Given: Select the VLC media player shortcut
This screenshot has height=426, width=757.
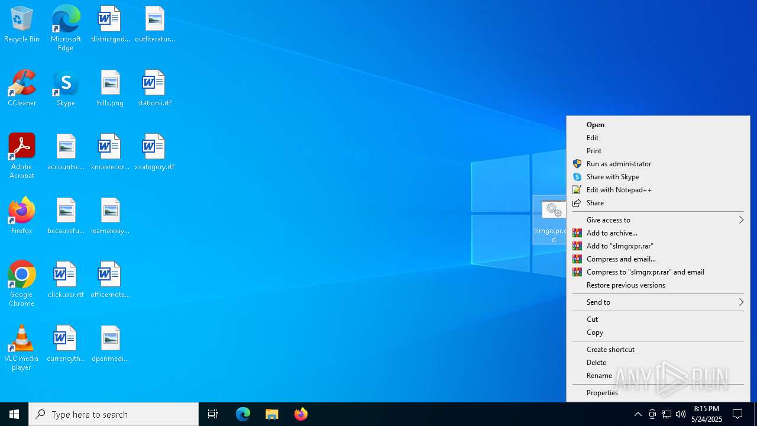Looking at the screenshot, I should [x=22, y=348].
